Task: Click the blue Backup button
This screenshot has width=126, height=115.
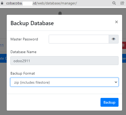Action: point(110,102)
